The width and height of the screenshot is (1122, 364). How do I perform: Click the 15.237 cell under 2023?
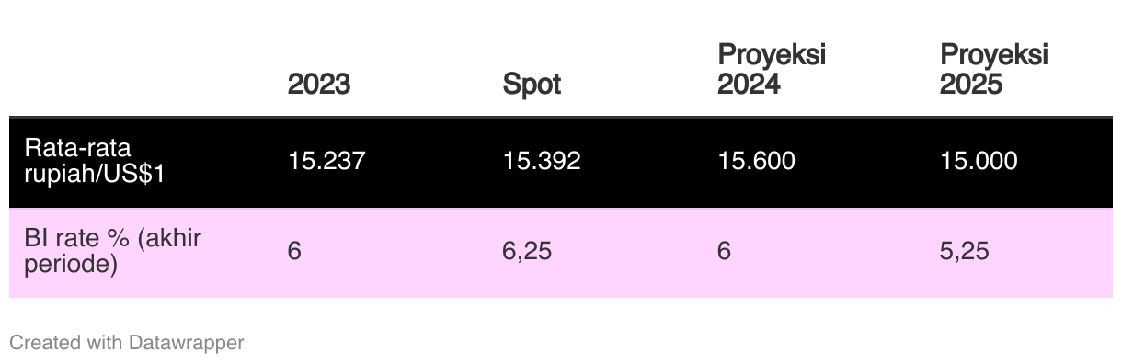[x=326, y=162]
